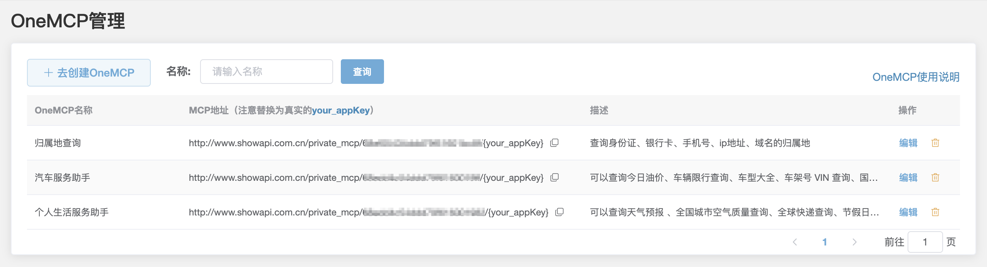
Task: Select page 1 in pagination
Action: (x=824, y=242)
